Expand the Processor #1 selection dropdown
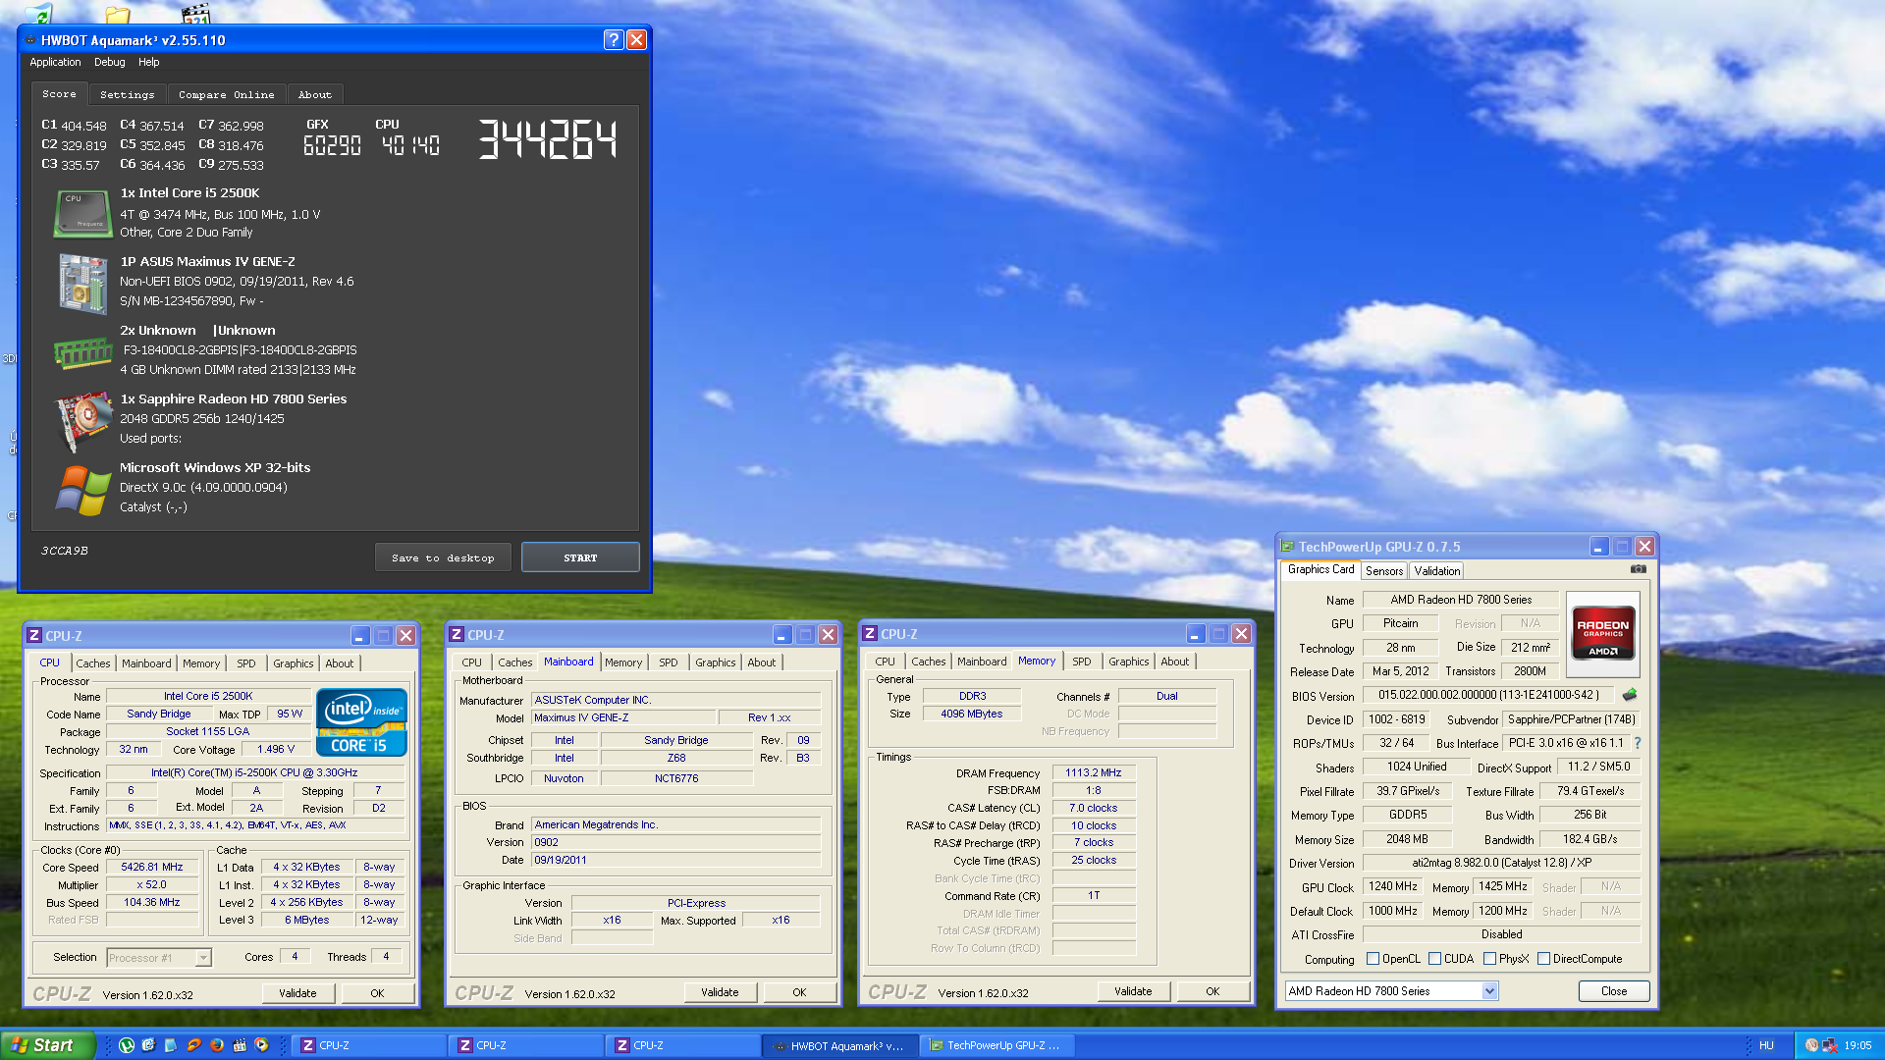 203,958
